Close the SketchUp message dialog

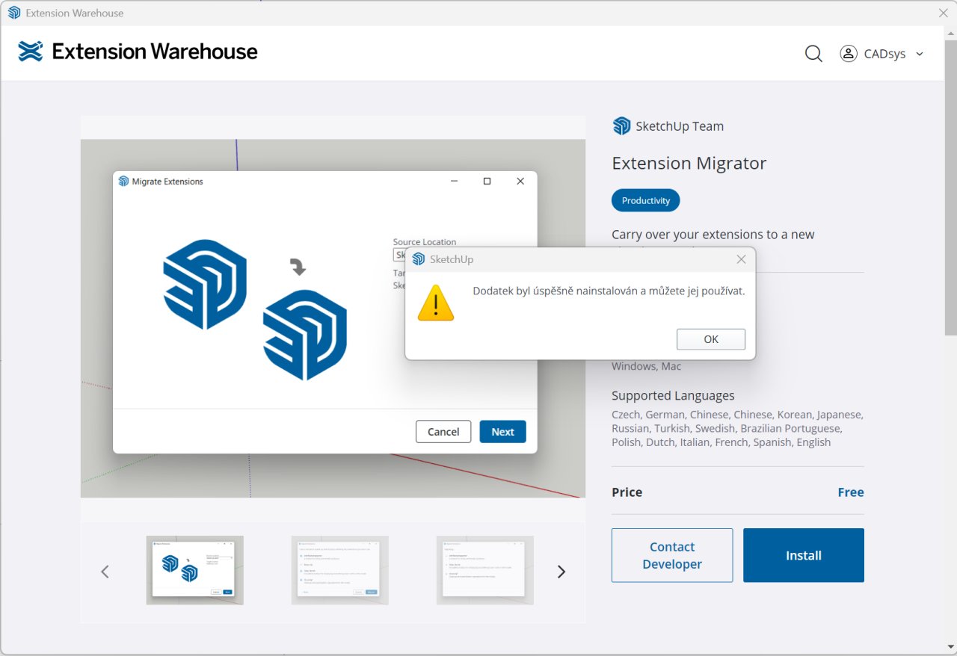[741, 259]
